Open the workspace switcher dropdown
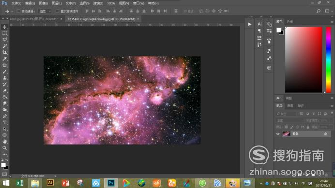 pyautogui.click(x=328, y=11)
